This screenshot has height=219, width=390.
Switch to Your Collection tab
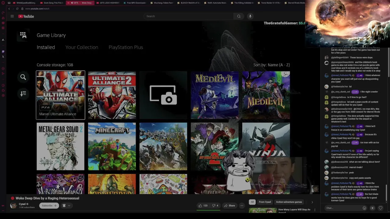pos(82,47)
